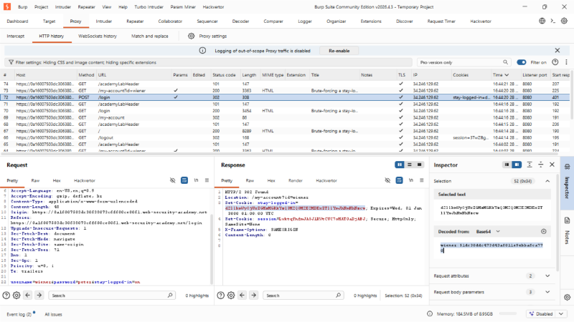Click the Burp Suite logo icon
The width and height of the screenshot is (574, 322).
click(7, 6)
